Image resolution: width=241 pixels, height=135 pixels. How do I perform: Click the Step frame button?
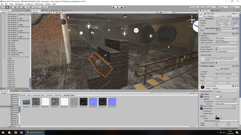(122, 7)
